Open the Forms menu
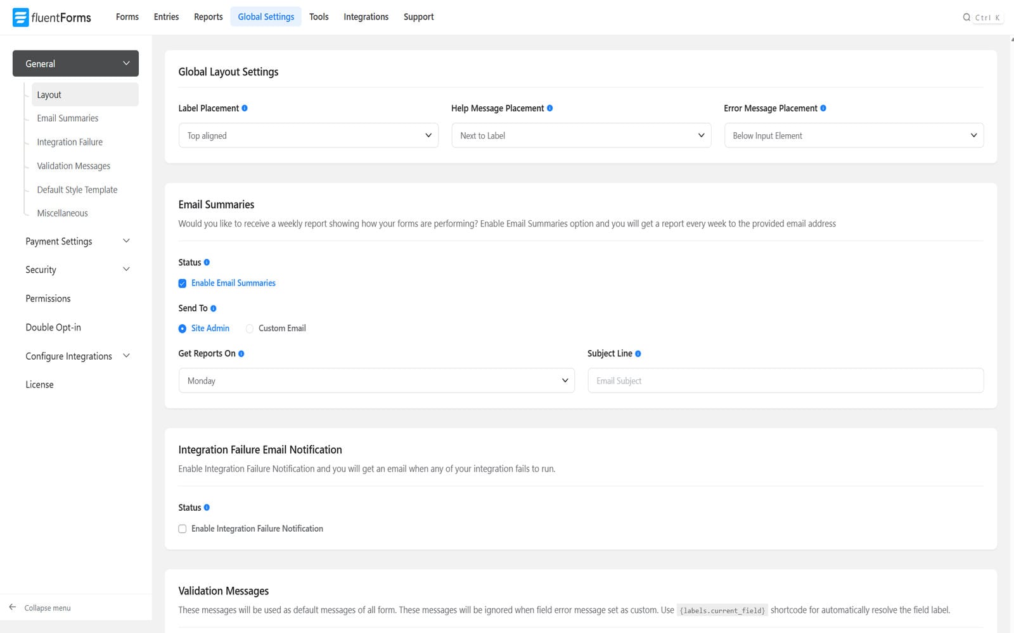 tap(127, 17)
